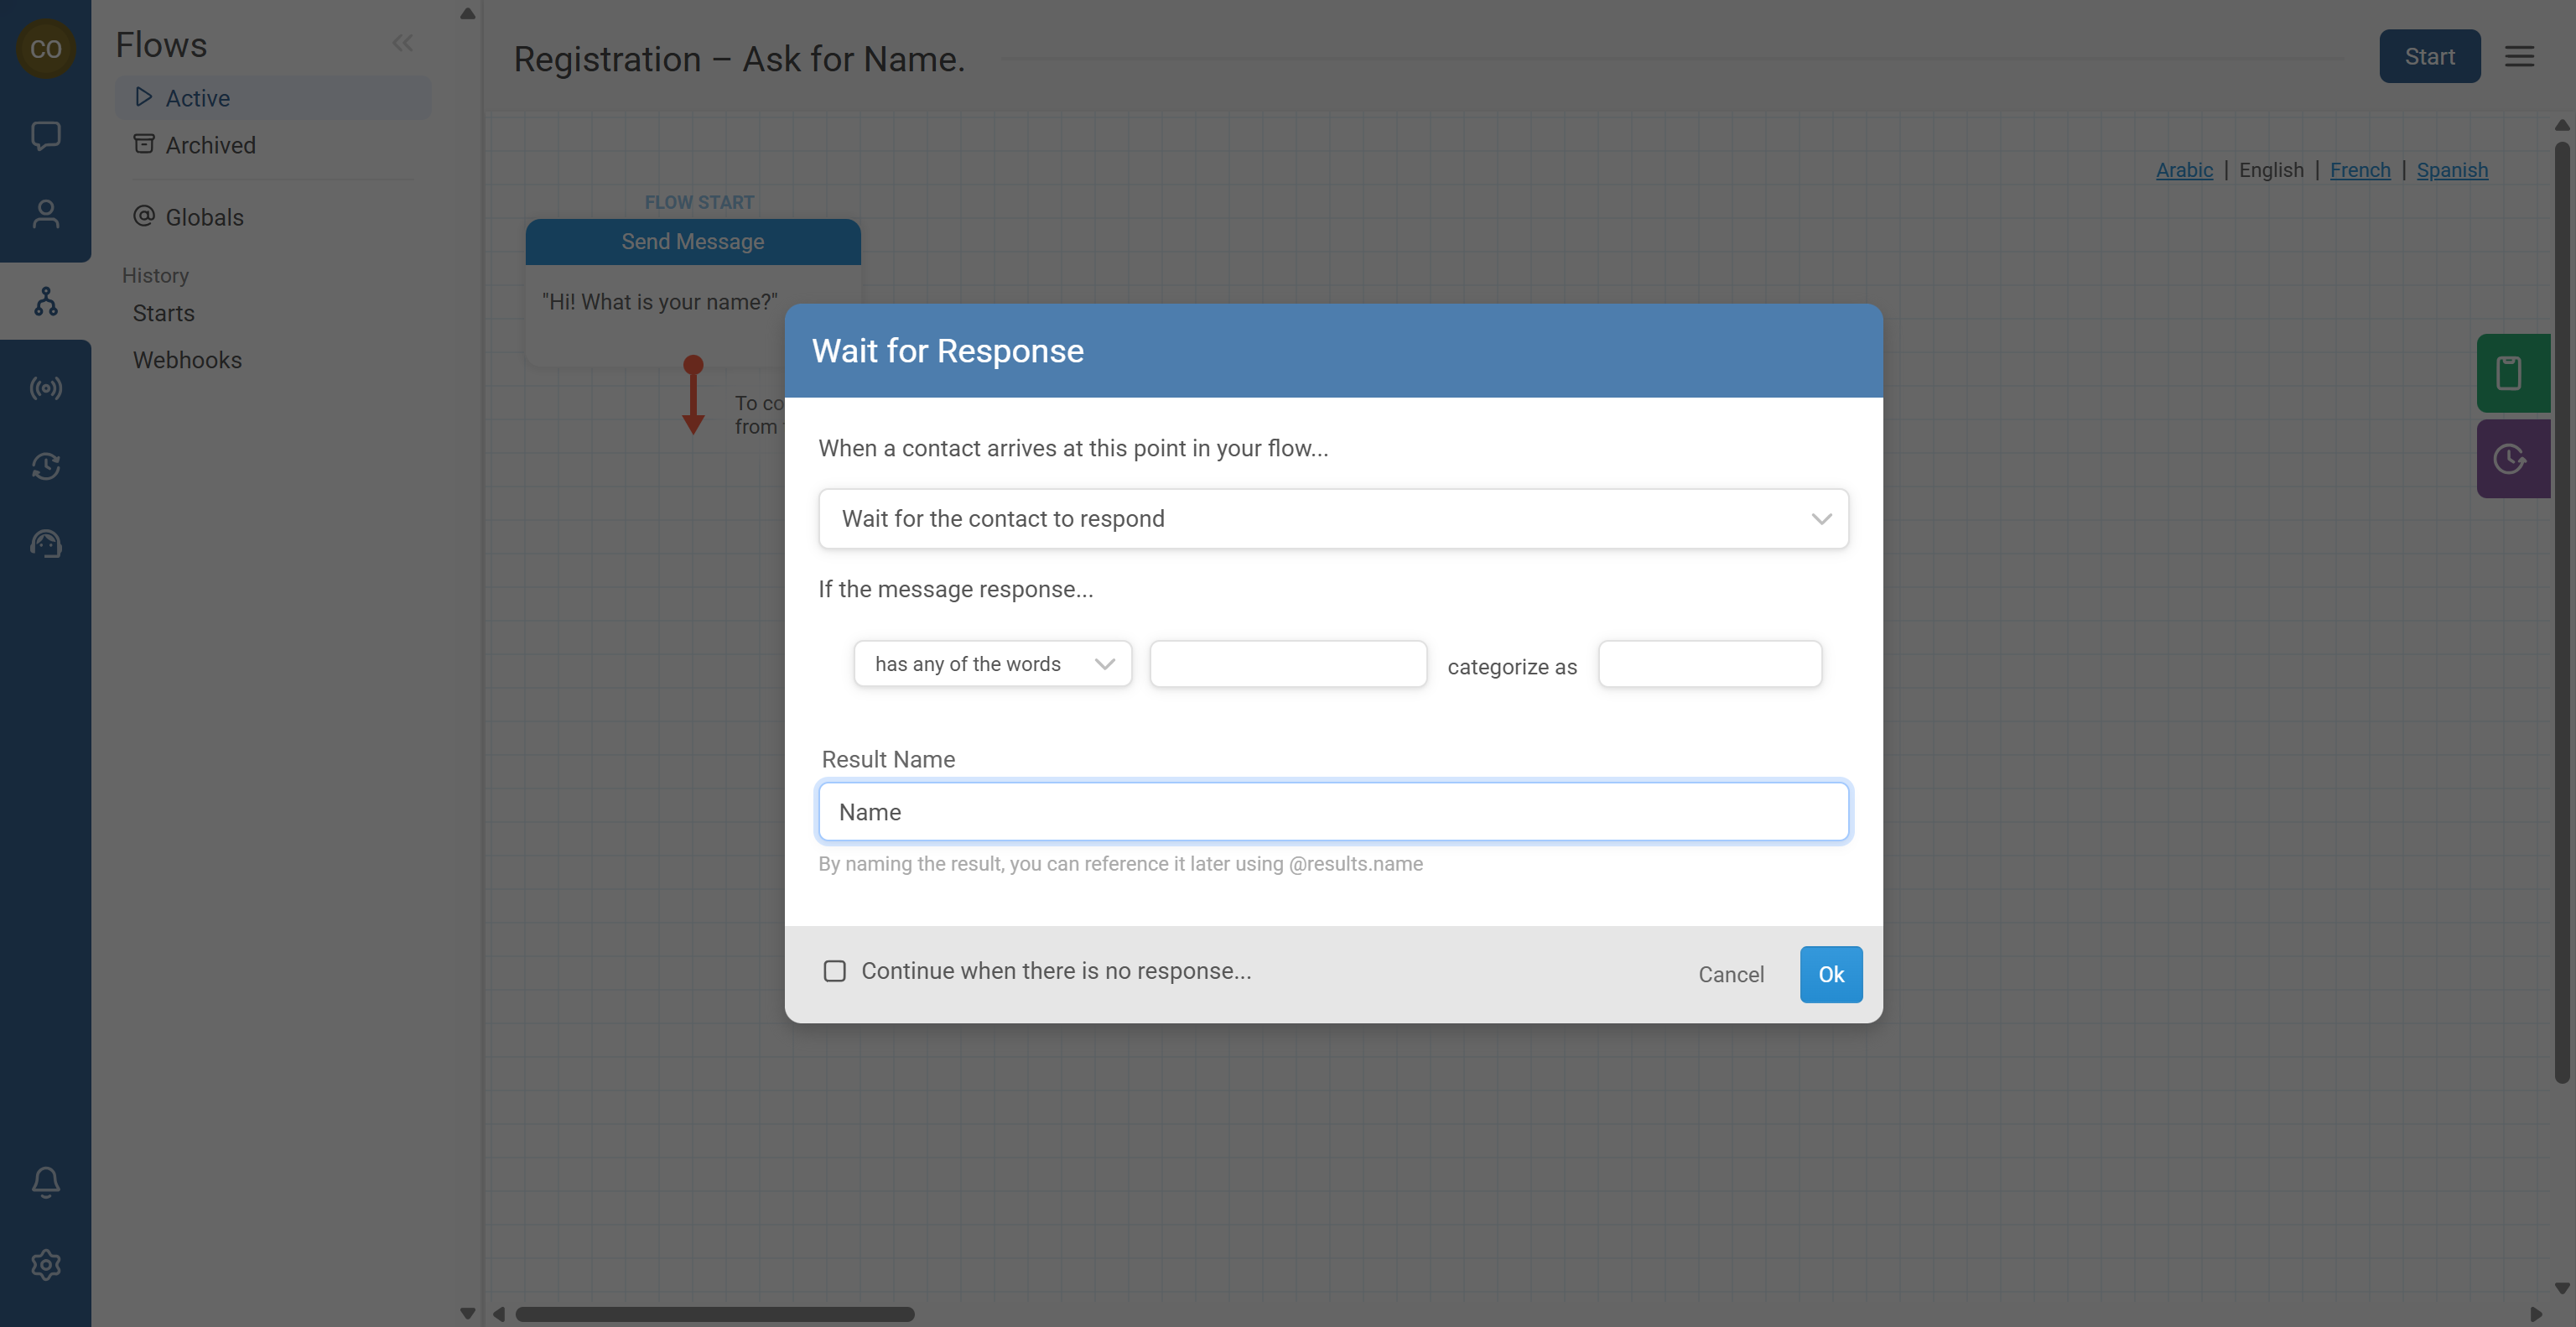Open Campaigns clock-arrow icon in sidebar
The image size is (2576, 1327).
coord(45,466)
